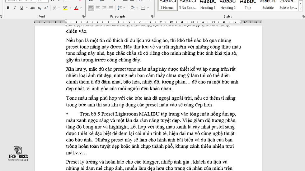Expand line spacing dropdown arrow
Viewport: 305px width, 171px height.
tap(124, 8)
